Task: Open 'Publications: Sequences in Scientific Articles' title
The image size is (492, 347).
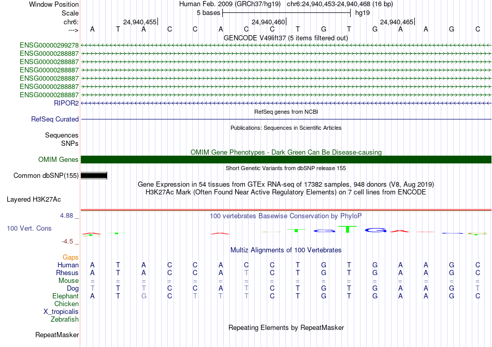Action: click(286, 128)
